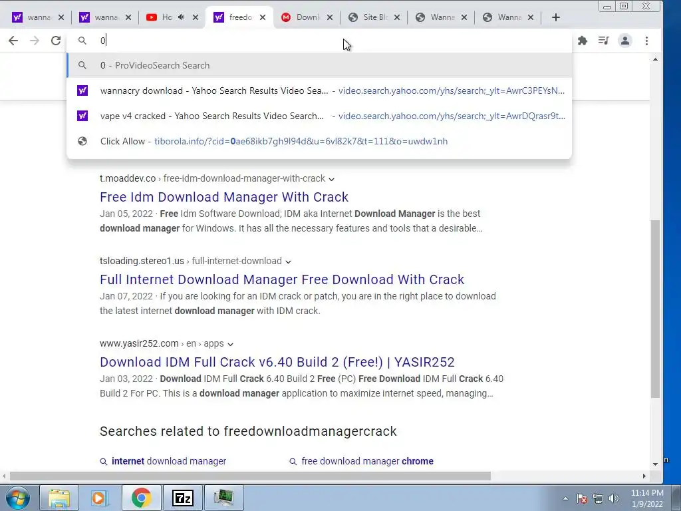Open the Extensions puzzle icon

coord(583,41)
